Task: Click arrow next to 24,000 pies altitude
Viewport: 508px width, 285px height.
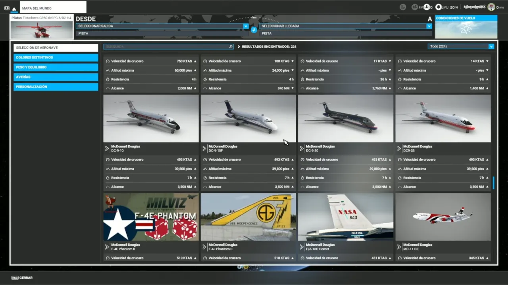Action: pyautogui.click(x=292, y=70)
